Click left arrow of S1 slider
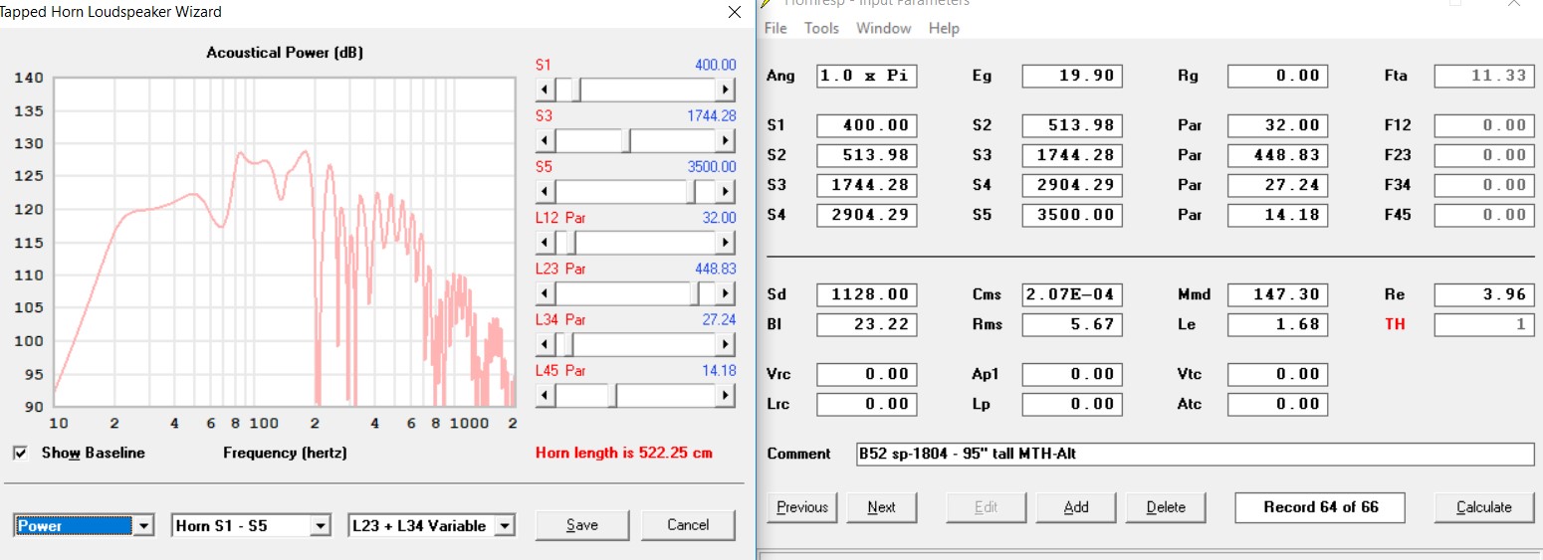The width and height of the screenshot is (1543, 560). [545, 91]
